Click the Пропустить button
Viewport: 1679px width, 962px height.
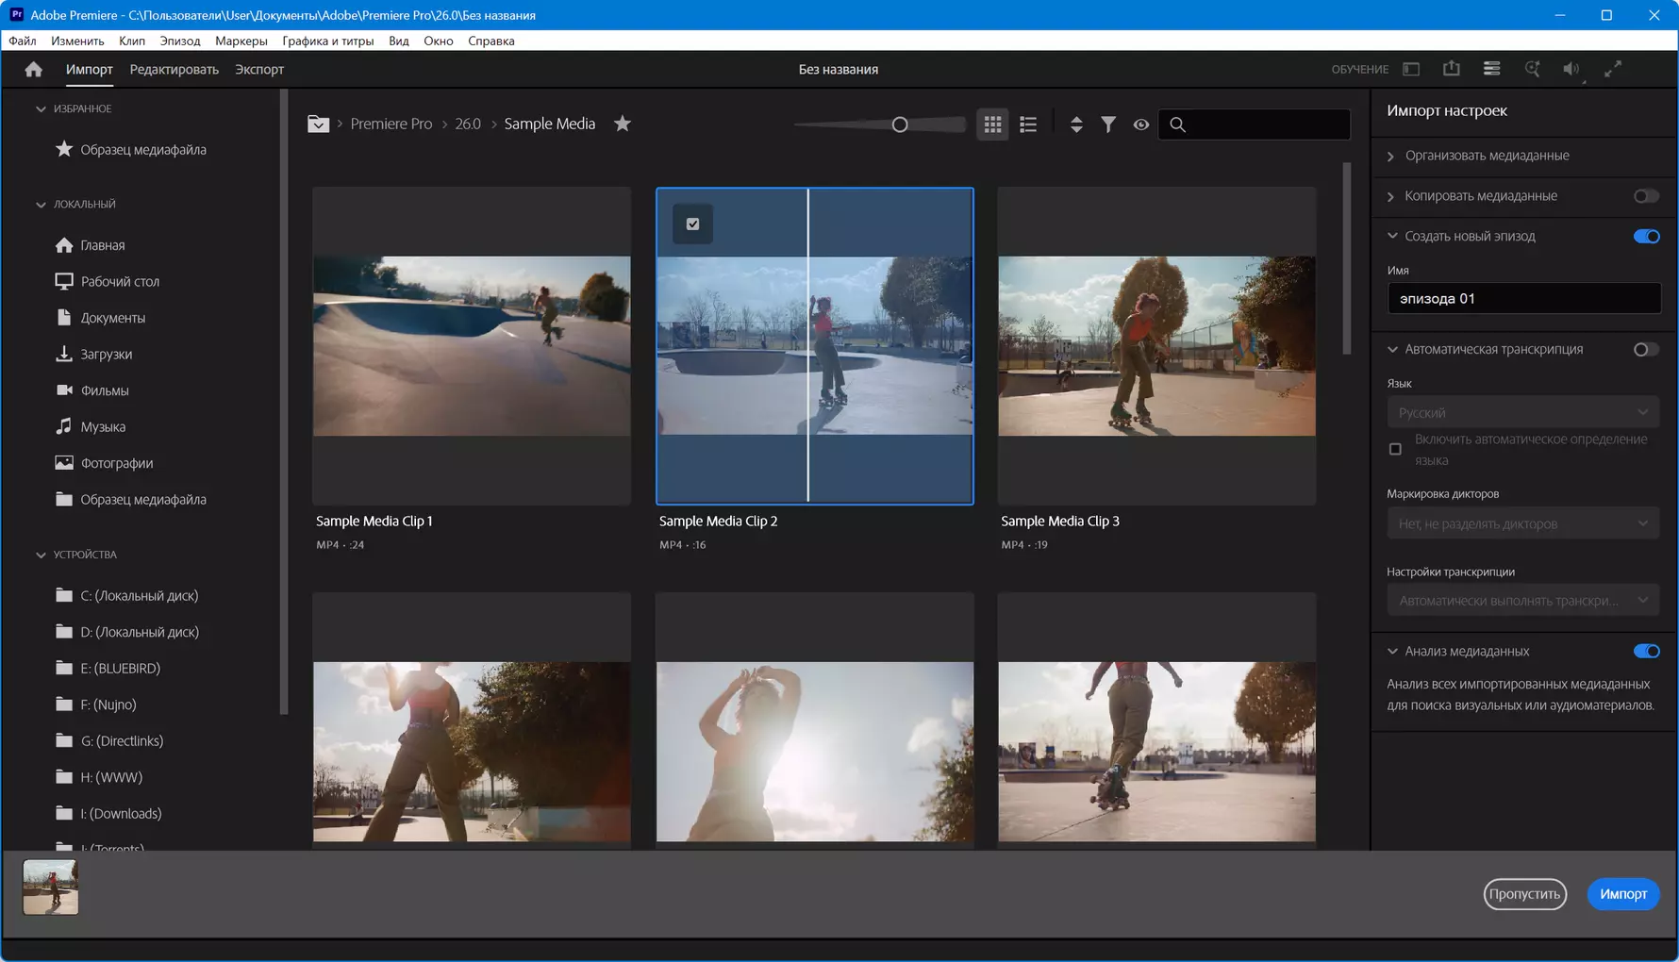pos(1525,894)
